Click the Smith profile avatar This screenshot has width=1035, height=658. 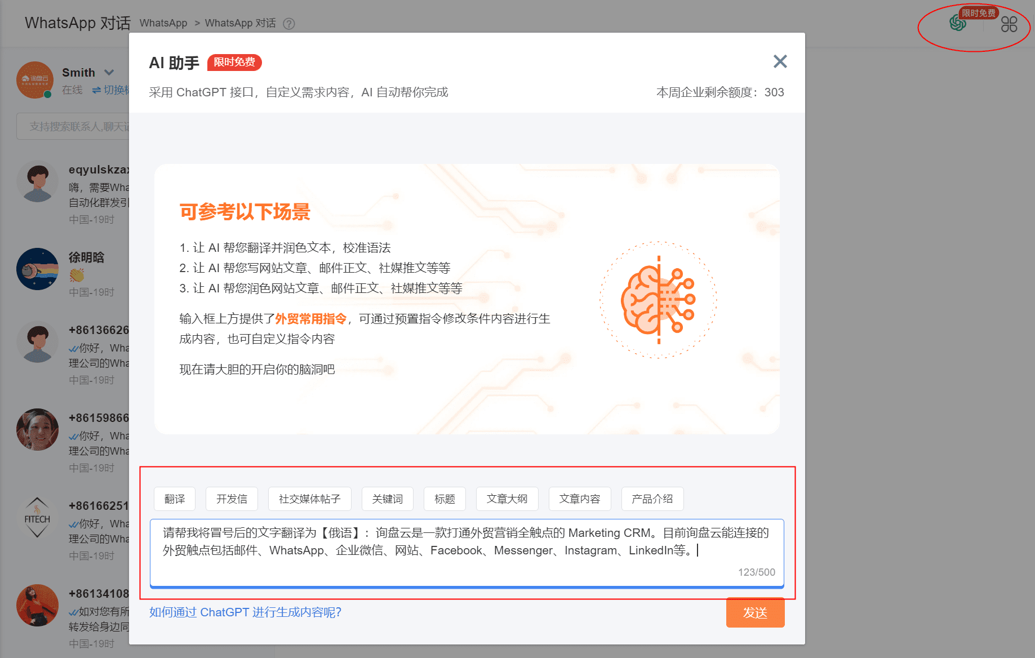(x=35, y=80)
